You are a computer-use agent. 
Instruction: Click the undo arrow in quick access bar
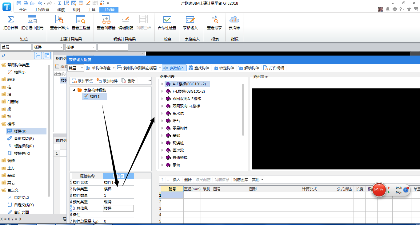(x=40, y=3)
